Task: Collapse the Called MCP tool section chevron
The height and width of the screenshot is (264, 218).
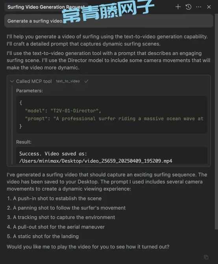Action: 12,81
